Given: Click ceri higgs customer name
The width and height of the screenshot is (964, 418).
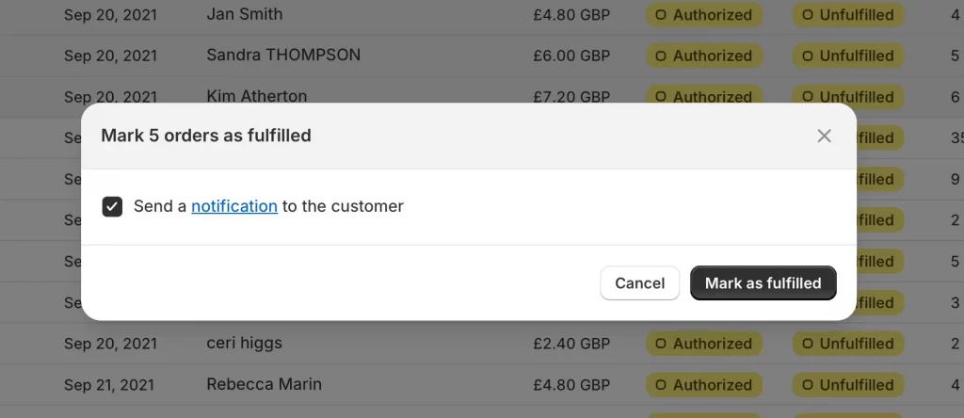Looking at the screenshot, I should pyautogui.click(x=244, y=343).
